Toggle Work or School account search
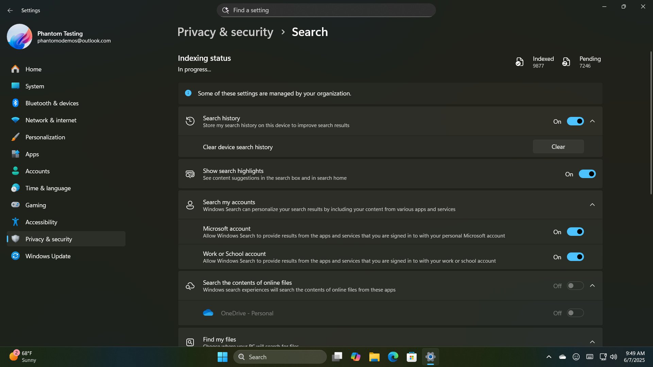 pyautogui.click(x=575, y=257)
